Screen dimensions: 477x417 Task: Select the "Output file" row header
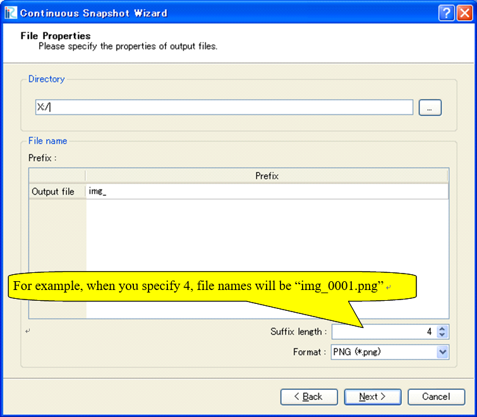click(x=57, y=191)
